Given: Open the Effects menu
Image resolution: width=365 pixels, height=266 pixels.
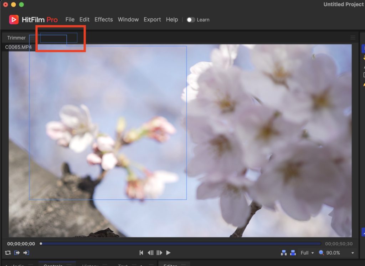Looking at the screenshot, I should click(x=104, y=20).
